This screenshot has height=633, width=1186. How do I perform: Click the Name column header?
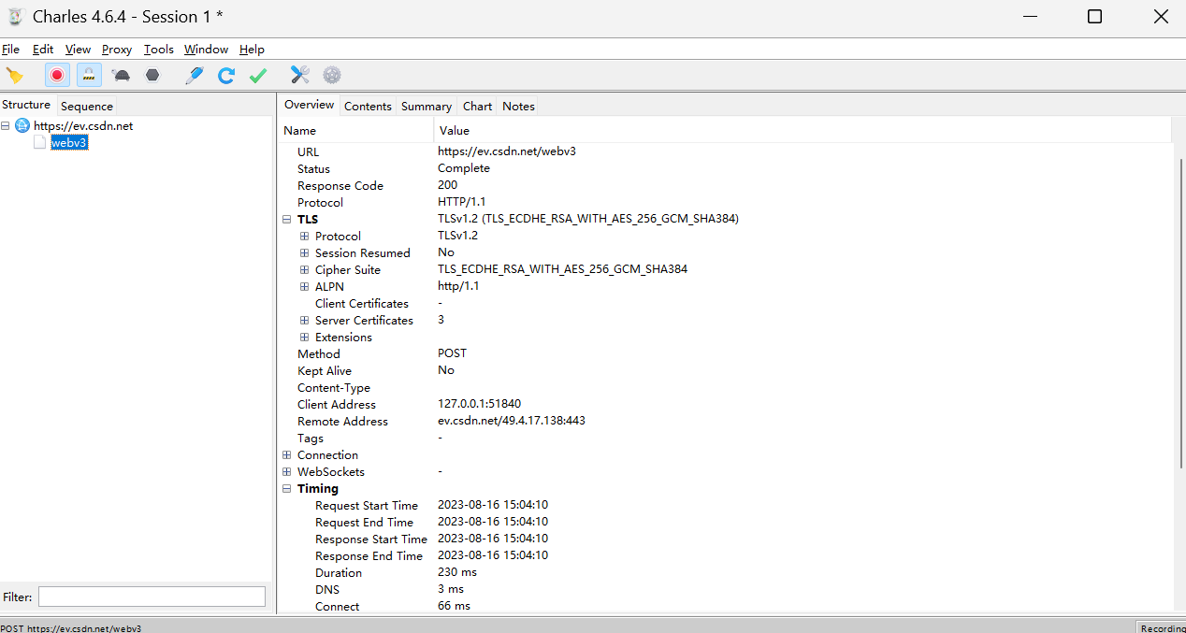click(x=356, y=130)
